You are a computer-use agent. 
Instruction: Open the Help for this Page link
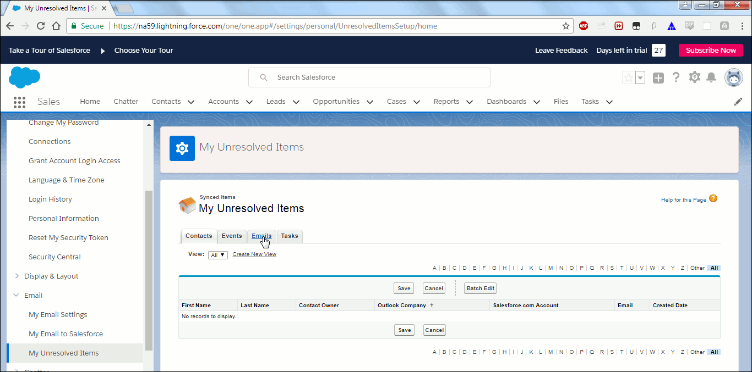coord(683,200)
